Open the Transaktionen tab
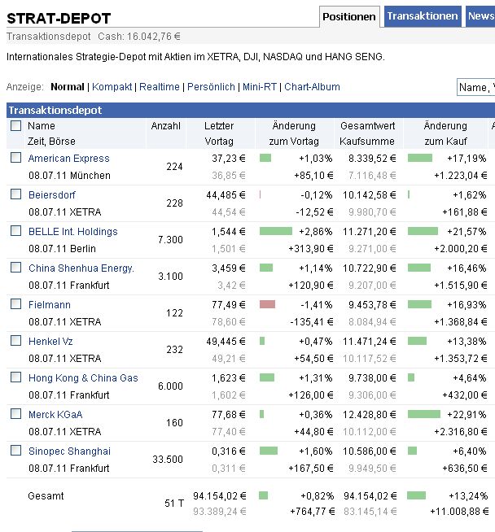Image resolution: width=495 pixels, height=532 pixels. point(423,16)
